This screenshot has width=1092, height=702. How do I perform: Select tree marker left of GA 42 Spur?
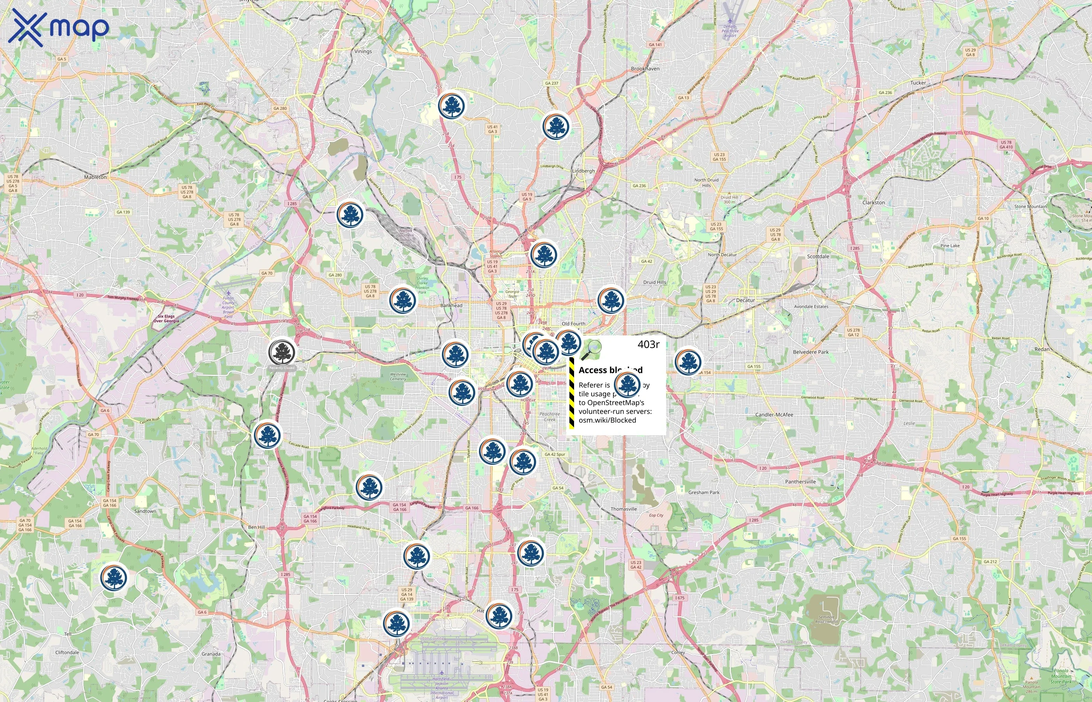tap(523, 462)
